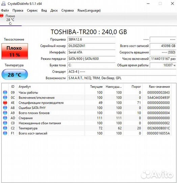Click the power-on count value 1144015167 раз

coord(163,59)
